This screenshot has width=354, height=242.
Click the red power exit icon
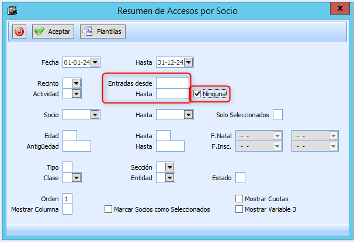(19, 31)
